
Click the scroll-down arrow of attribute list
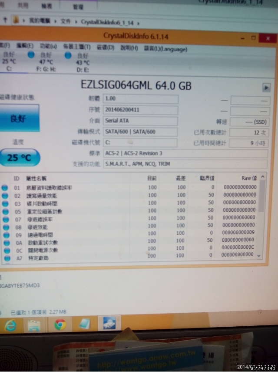click(x=259, y=256)
